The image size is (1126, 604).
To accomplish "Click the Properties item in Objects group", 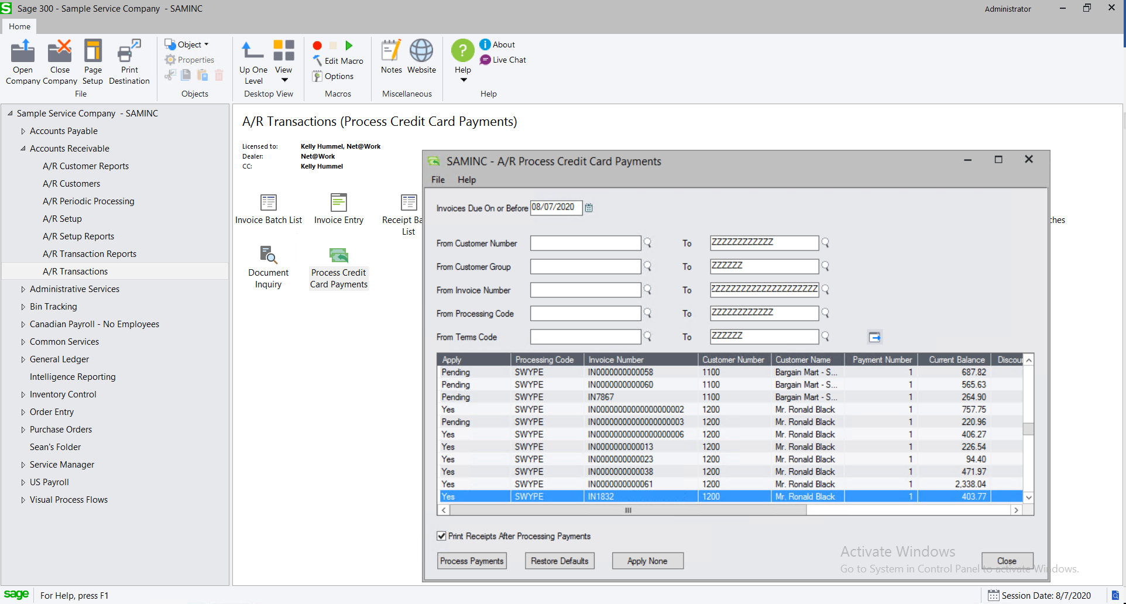I will tap(190, 60).
